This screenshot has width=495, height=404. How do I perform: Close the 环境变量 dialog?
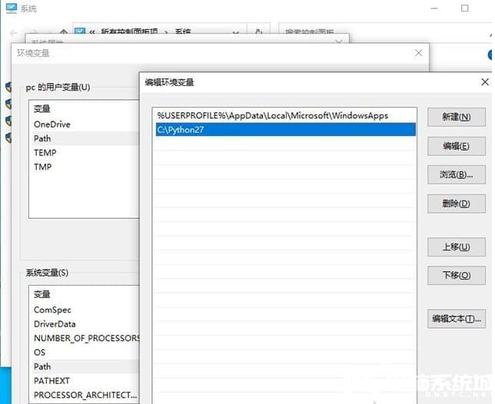(x=419, y=53)
